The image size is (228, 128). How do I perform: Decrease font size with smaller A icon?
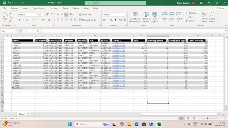click(52, 14)
